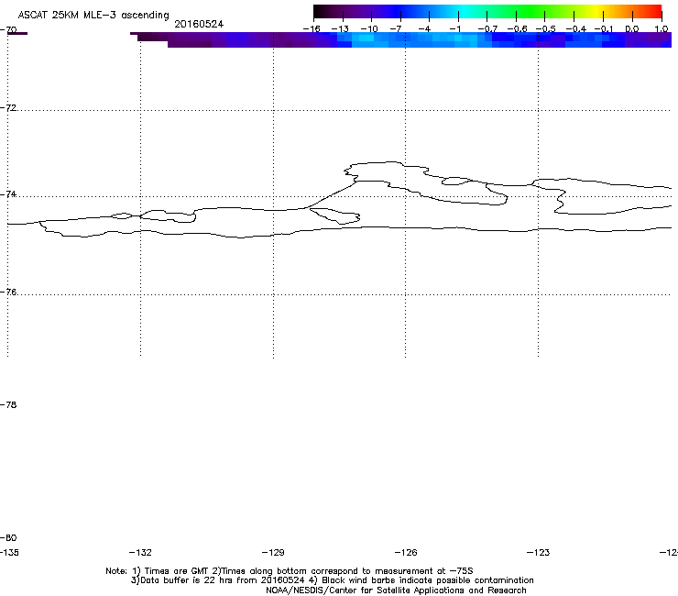Click the -0.4 color scale label
The image size is (678, 596).
(576, 29)
